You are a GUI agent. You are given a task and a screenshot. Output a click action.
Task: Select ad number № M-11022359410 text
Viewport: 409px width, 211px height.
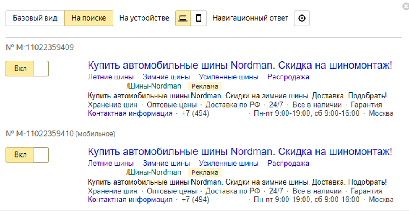(39, 133)
